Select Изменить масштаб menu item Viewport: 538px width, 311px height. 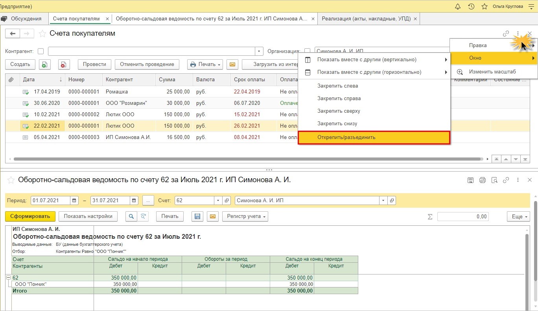point(494,72)
